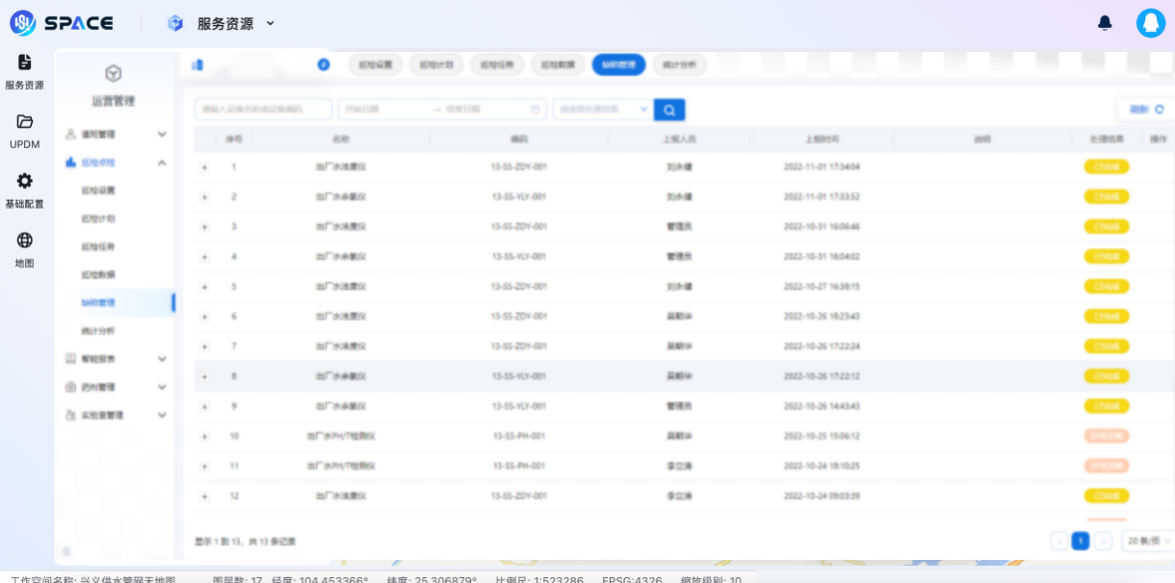Go to page 1 in pagination
Image resolution: width=1175 pixels, height=583 pixels.
(1081, 541)
